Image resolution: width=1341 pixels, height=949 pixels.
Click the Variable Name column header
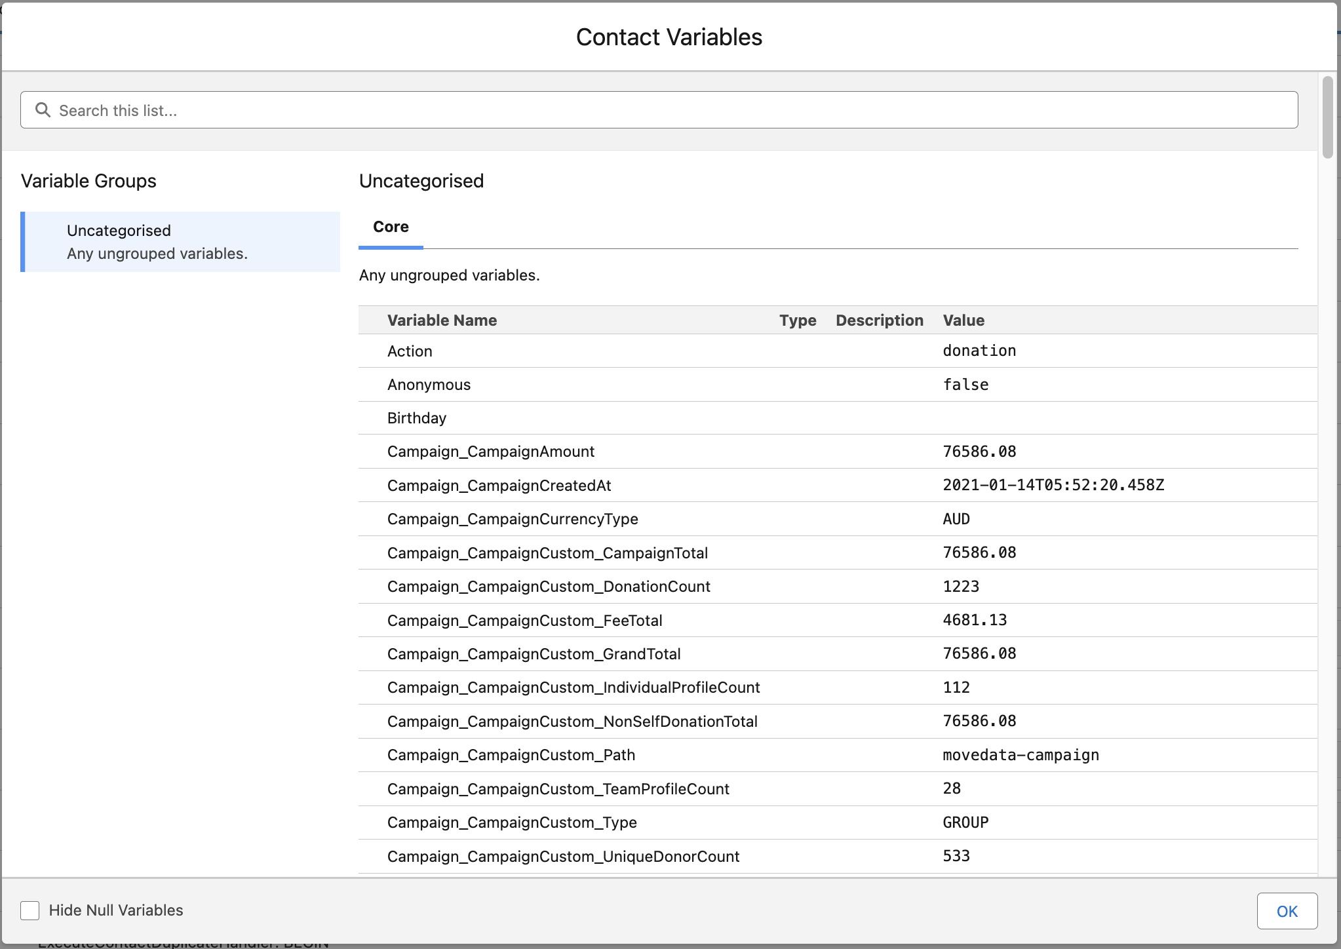442,320
